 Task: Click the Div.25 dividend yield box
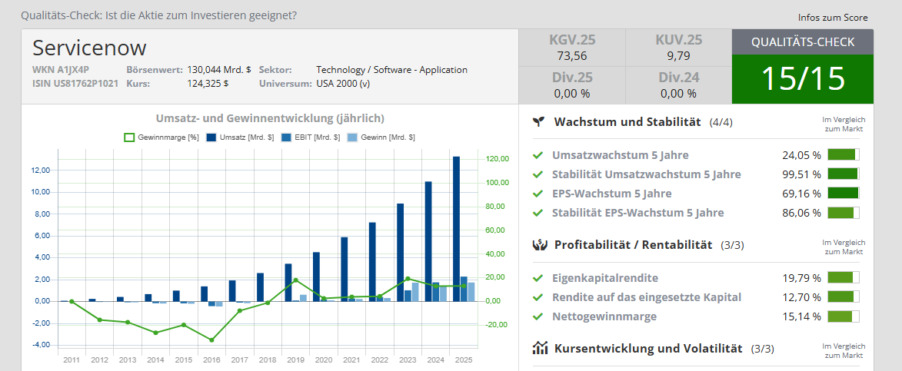point(572,85)
